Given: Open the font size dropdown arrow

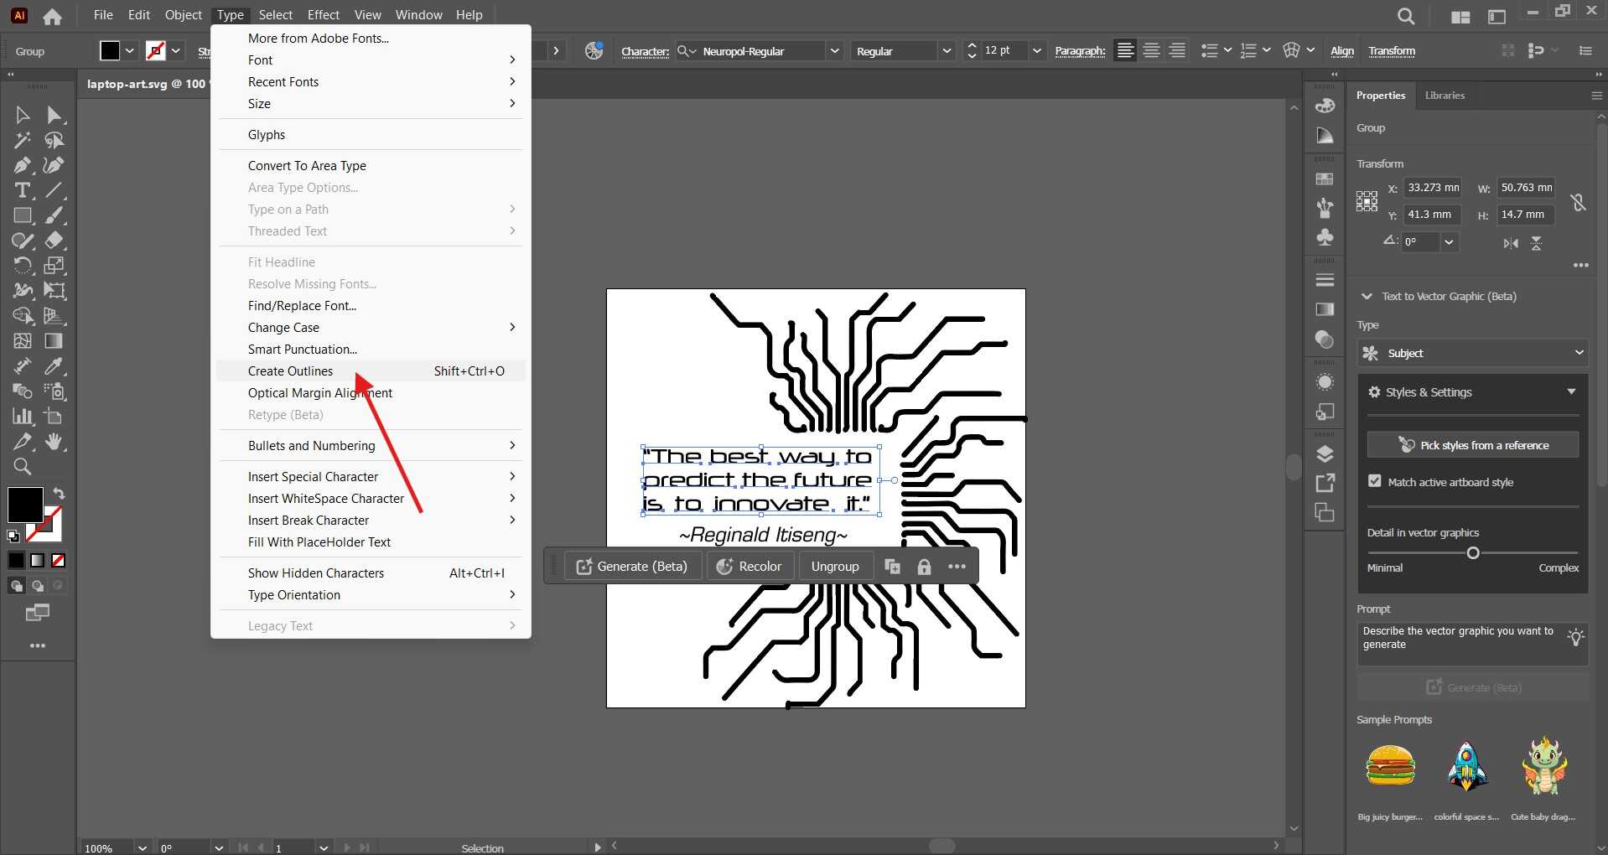Looking at the screenshot, I should [1037, 50].
